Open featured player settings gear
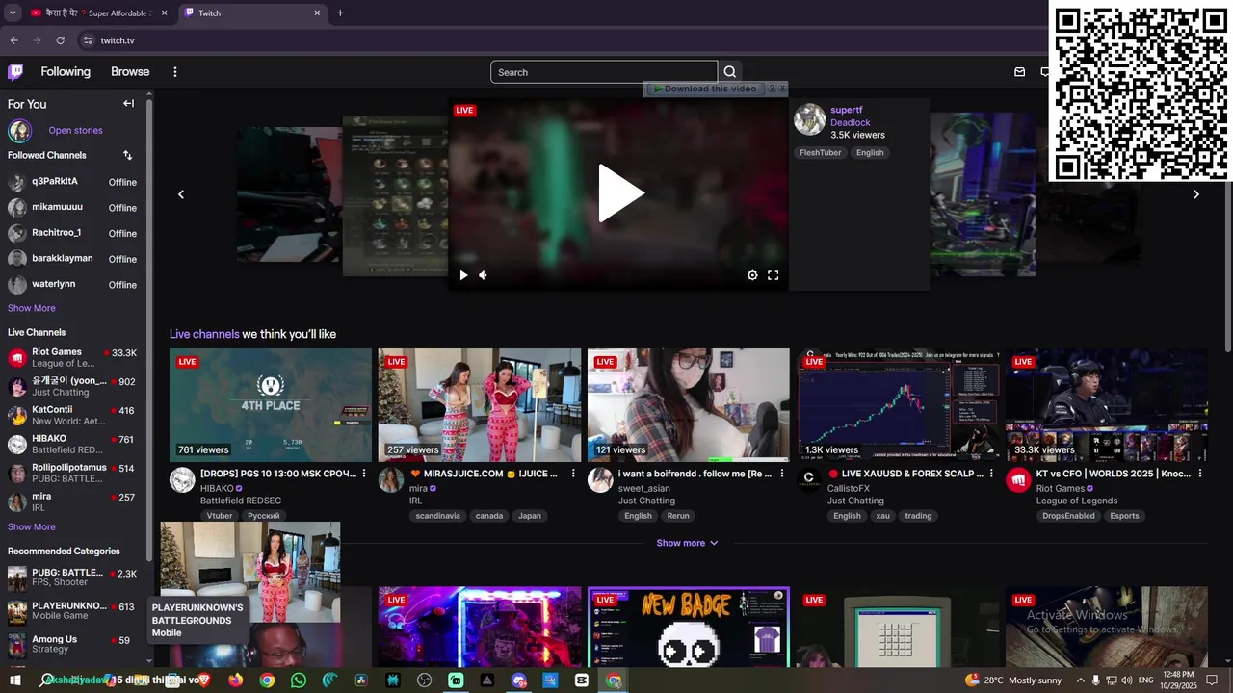 click(x=752, y=275)
